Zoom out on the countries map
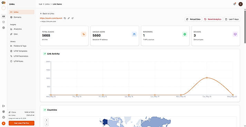246x127 pixels. [47, 124]
